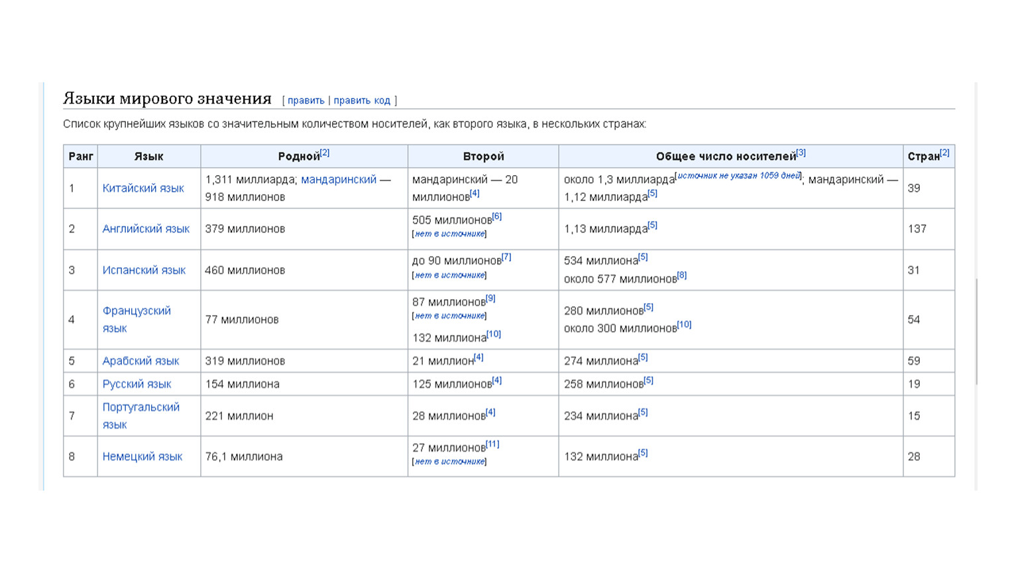Open the Немецкий язык article link

click(x=142, y=456)
